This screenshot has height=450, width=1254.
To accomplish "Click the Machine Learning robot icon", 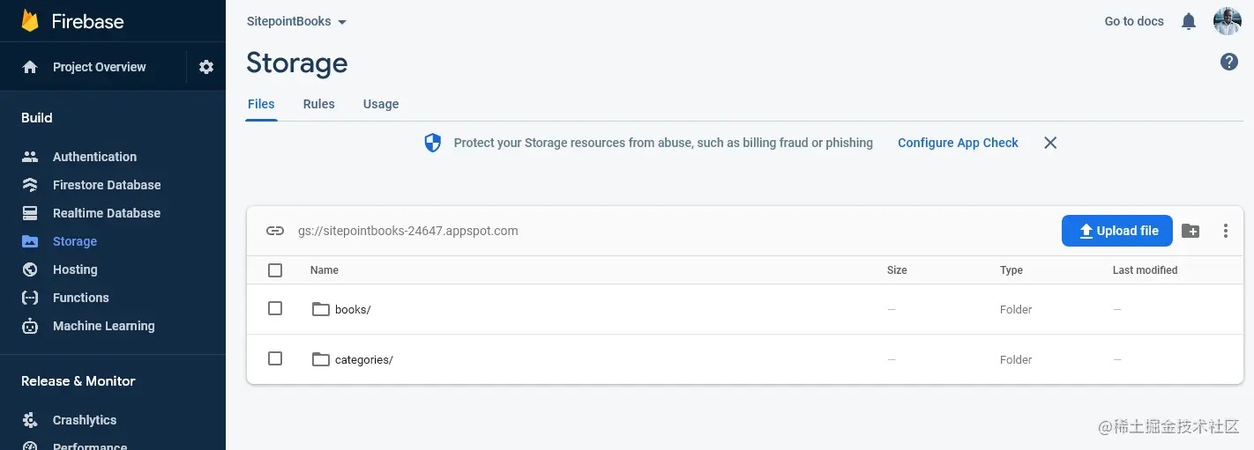I will tap(30, 326).
